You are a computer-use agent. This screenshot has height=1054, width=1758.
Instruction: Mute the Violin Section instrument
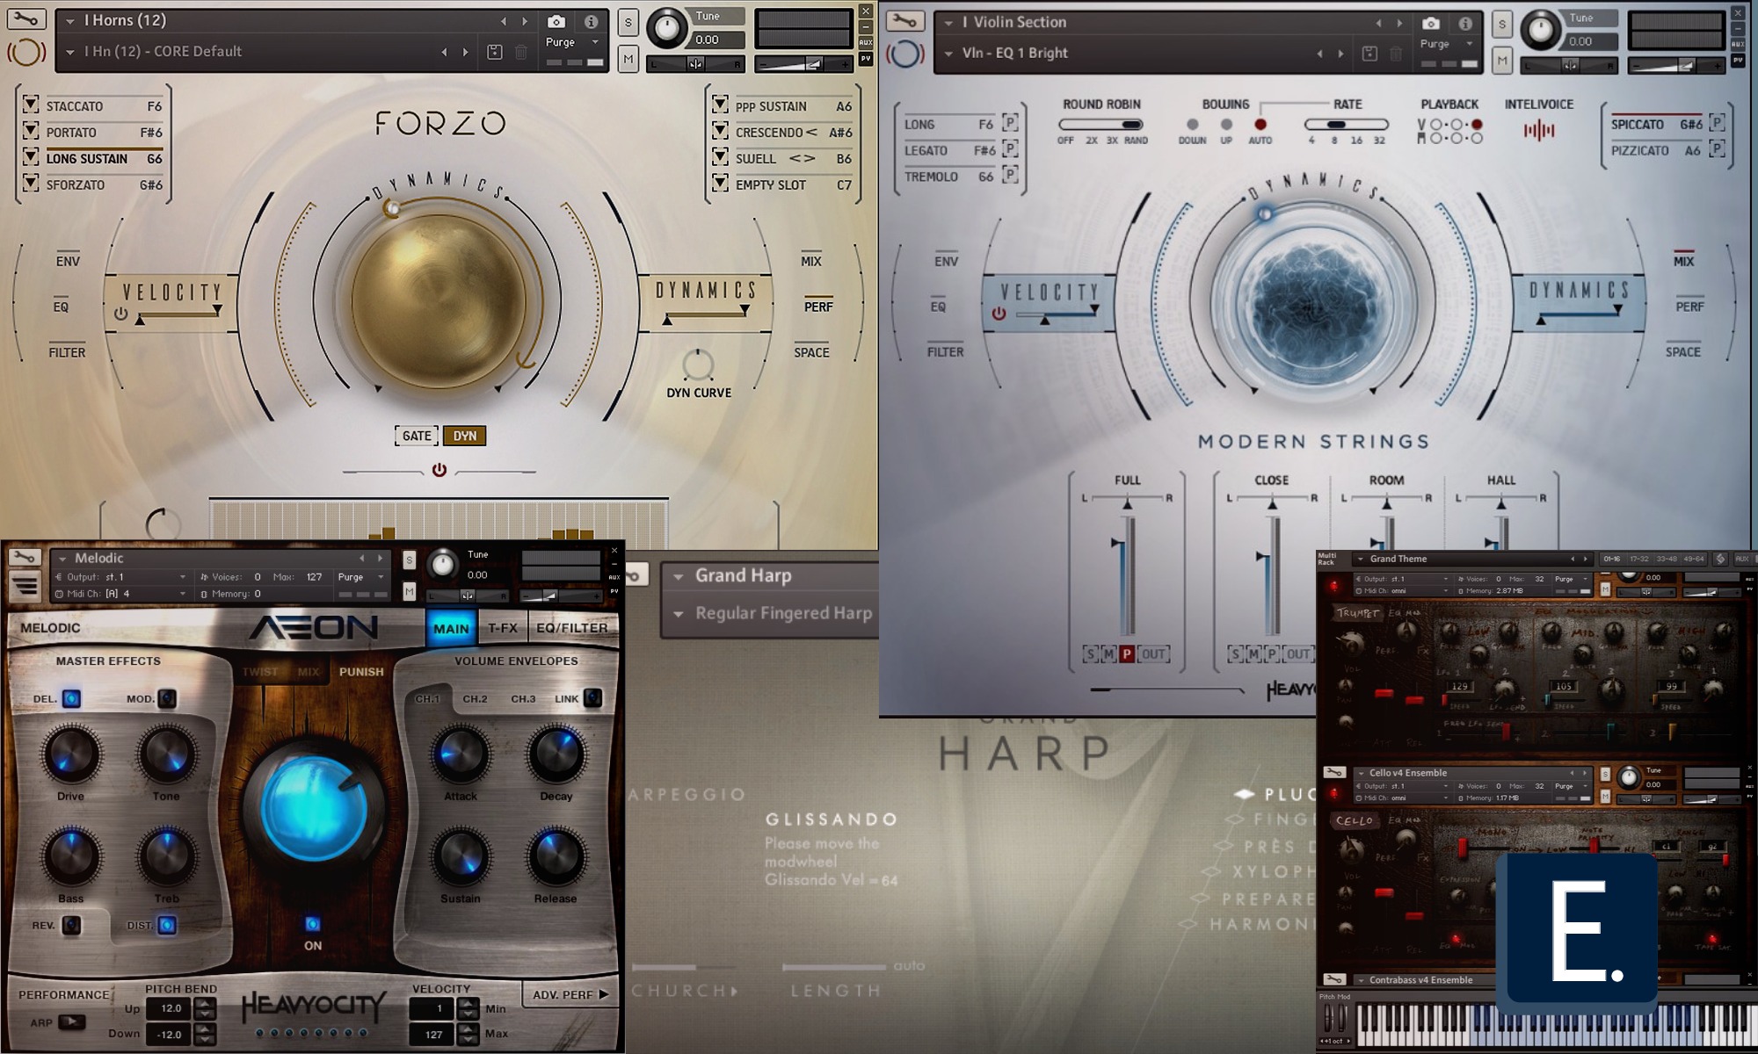click(x=1502, y=61)
